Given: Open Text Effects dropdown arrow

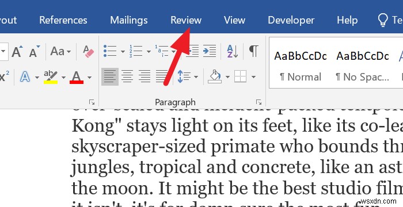Looking at the screenshot, I should (37, 77).
